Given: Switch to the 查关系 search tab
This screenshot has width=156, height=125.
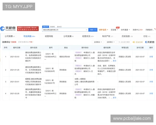Looking at the screenshot, I should point(59,27).
